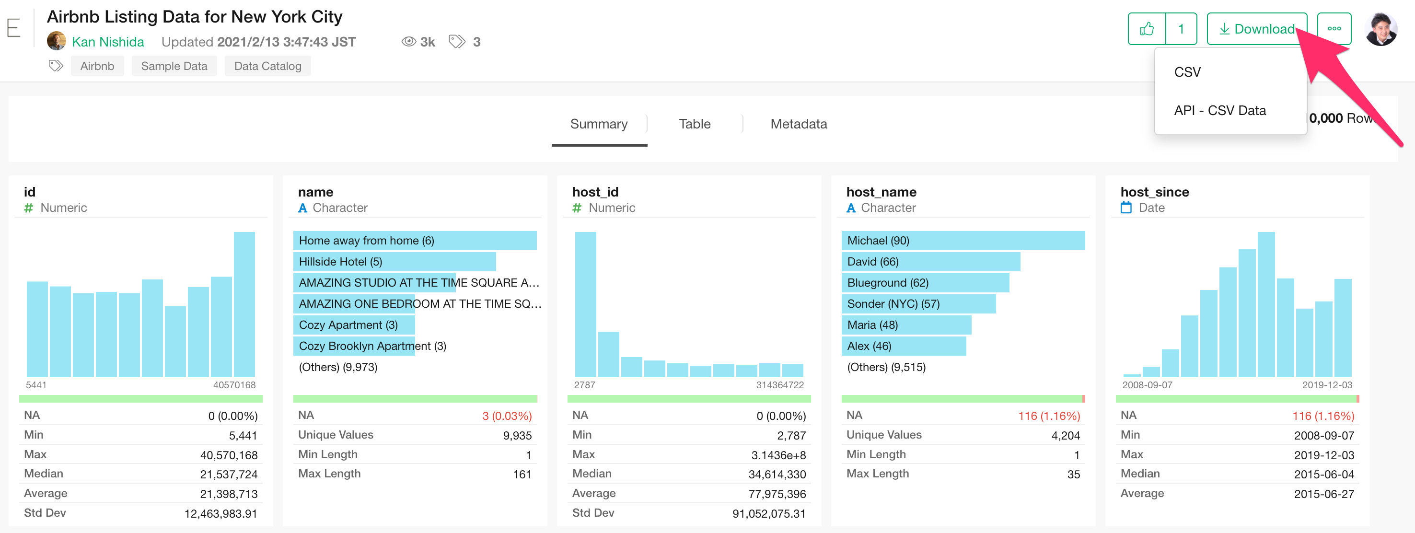Click the tag icon before Airbnb

pyautogui.click(x=56, y=66)
